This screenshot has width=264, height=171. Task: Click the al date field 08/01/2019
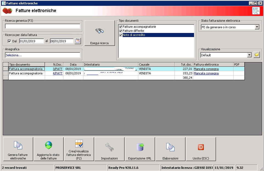pyautogui.click(x=62, y=41)
